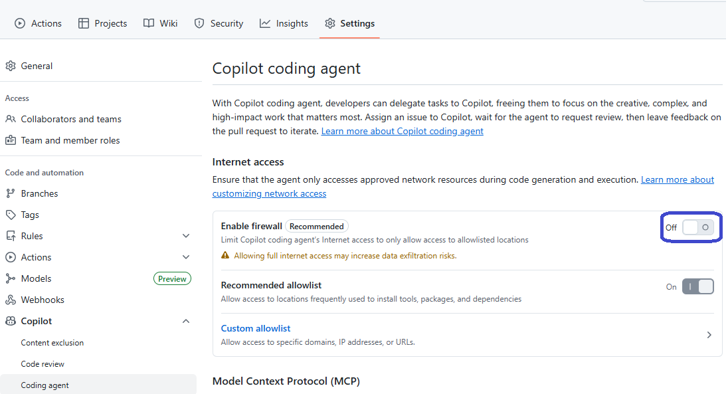Click the Copilot icon in sidebar
728x394 pixels.
(11, 321)
